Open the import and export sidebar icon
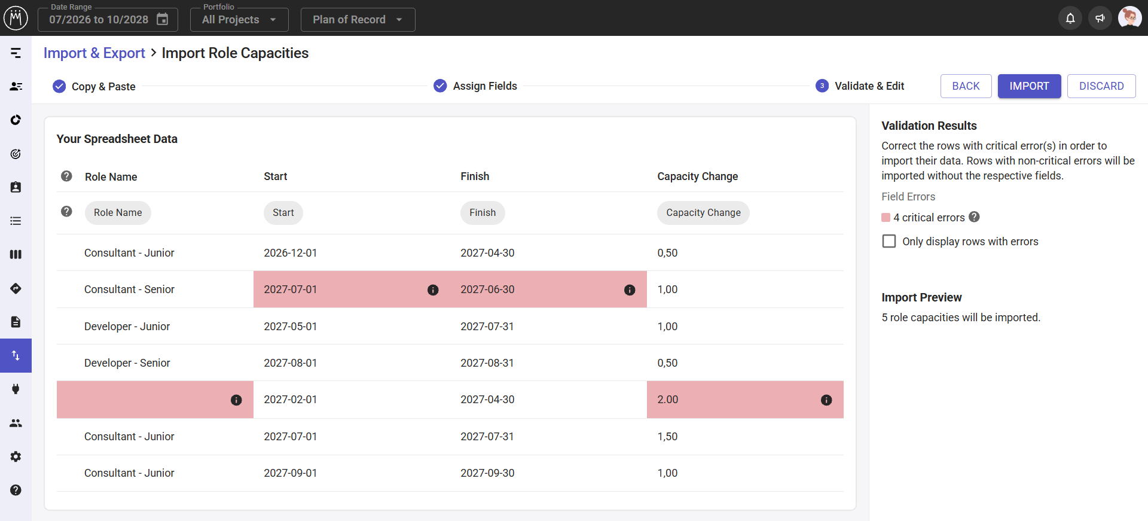Image resolution: width=1148 pixels, height=521 pixels. click(16, 356)
